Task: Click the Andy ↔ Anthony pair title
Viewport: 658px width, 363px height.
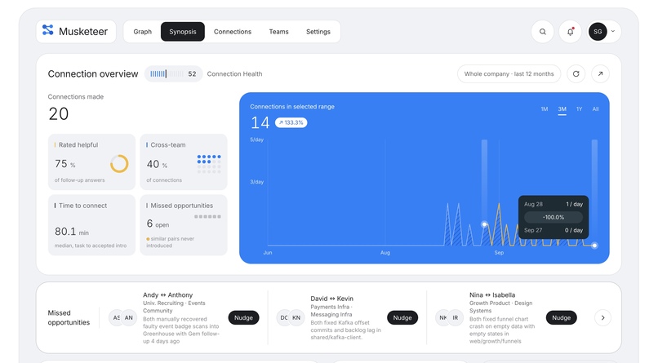Action: pos(168,295)
